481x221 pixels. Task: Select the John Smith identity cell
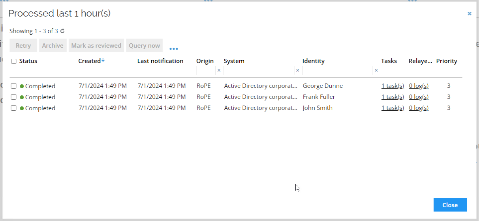pos(318,108)
